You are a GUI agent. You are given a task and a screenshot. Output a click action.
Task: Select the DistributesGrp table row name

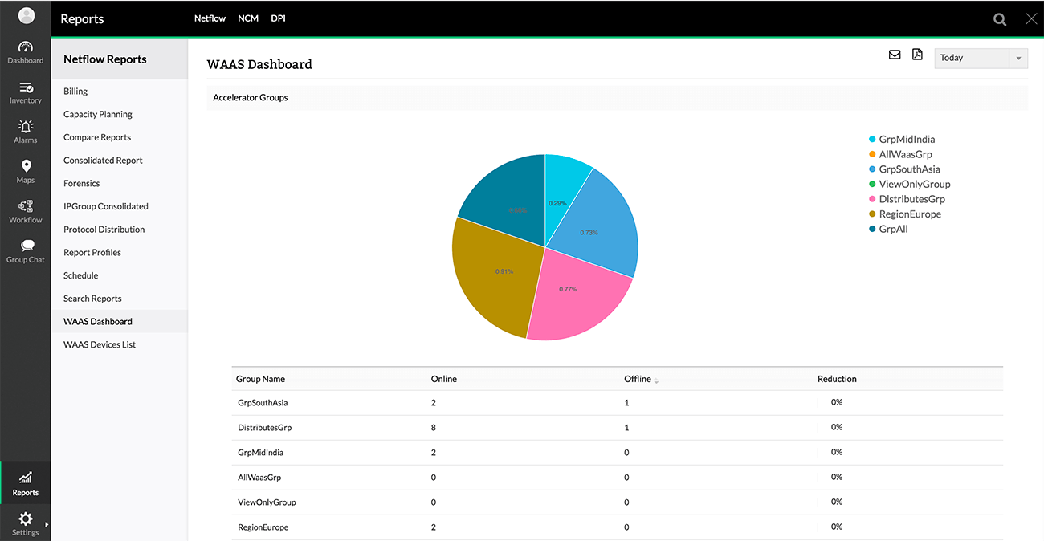[265, 428]
